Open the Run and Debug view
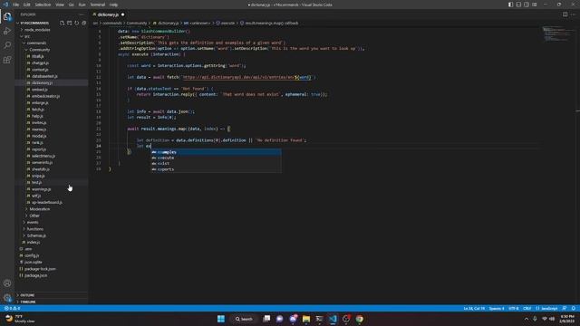 click(7, 31)
